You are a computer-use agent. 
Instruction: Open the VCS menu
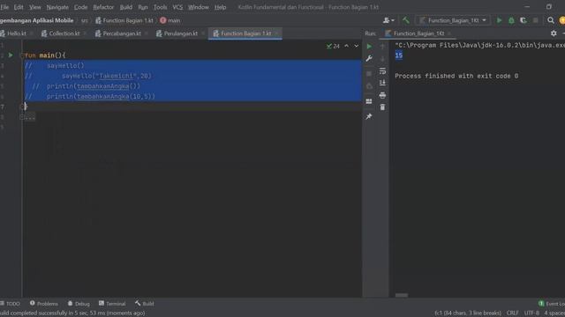pos(177,7)
